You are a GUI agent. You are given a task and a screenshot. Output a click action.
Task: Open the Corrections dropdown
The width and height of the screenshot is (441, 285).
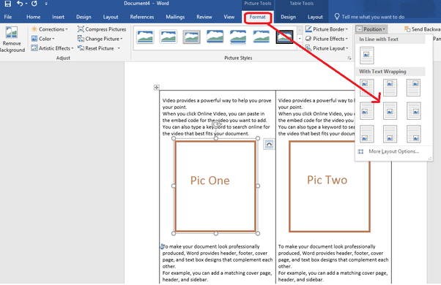[x=50, y=29]
